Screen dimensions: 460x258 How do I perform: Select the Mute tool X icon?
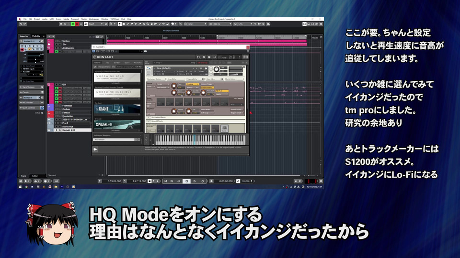point(144,24)
